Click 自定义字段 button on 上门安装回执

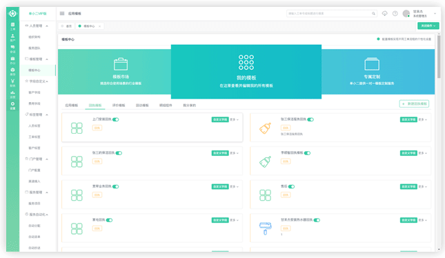(x=220, y=119)
